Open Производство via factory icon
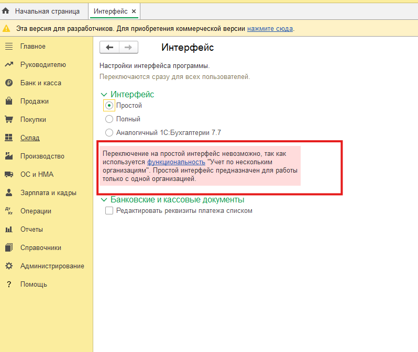The image size is (418, 352). click(x=8, y=156)
